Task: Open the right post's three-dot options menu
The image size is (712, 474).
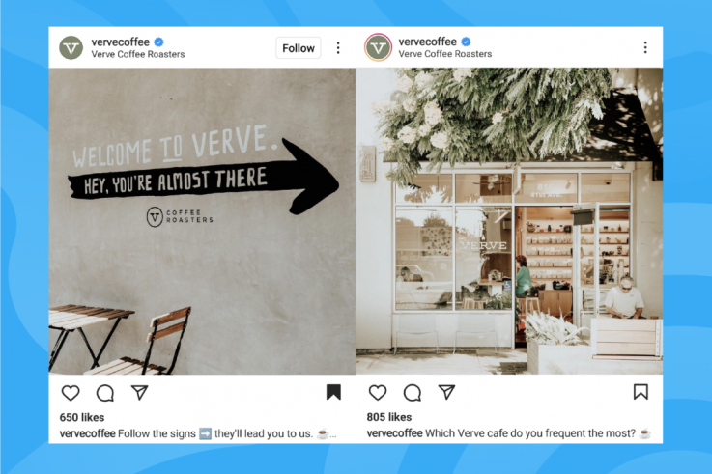Action: 645,47
